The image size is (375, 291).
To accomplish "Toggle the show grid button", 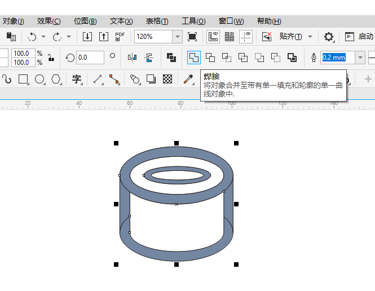I will click(230, 37).
